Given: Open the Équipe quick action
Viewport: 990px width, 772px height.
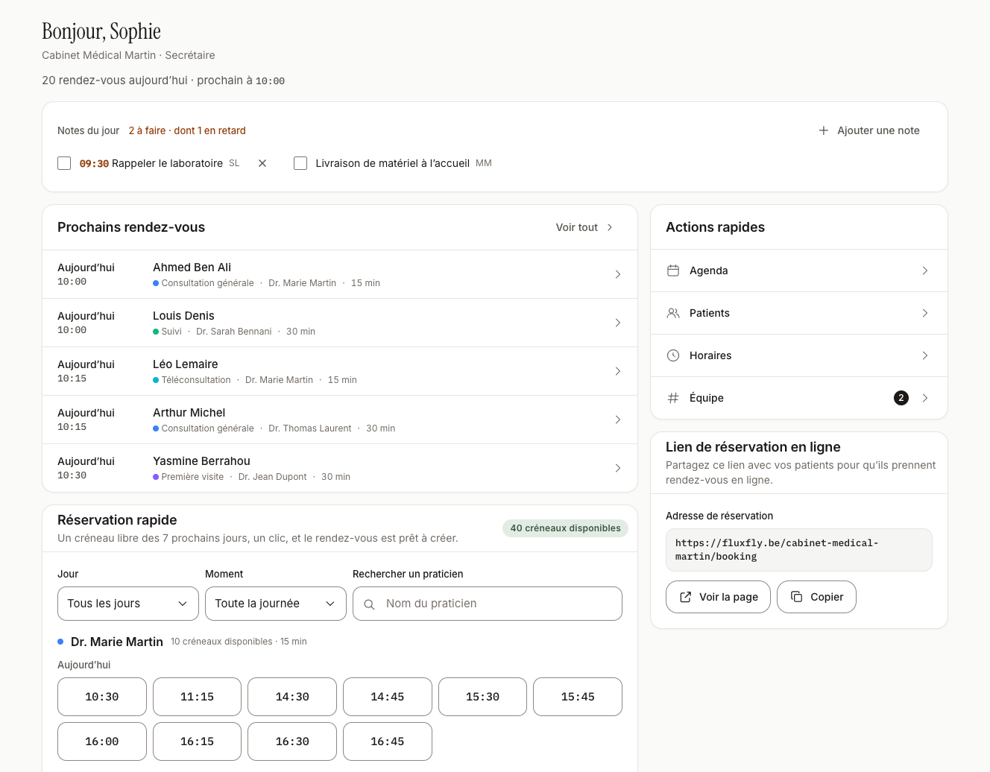Looking at the screenshot, I should point(799,398).
